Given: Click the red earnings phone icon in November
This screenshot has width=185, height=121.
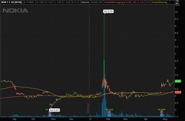Looking at the screenshot, I should click(x=50, y=112).
